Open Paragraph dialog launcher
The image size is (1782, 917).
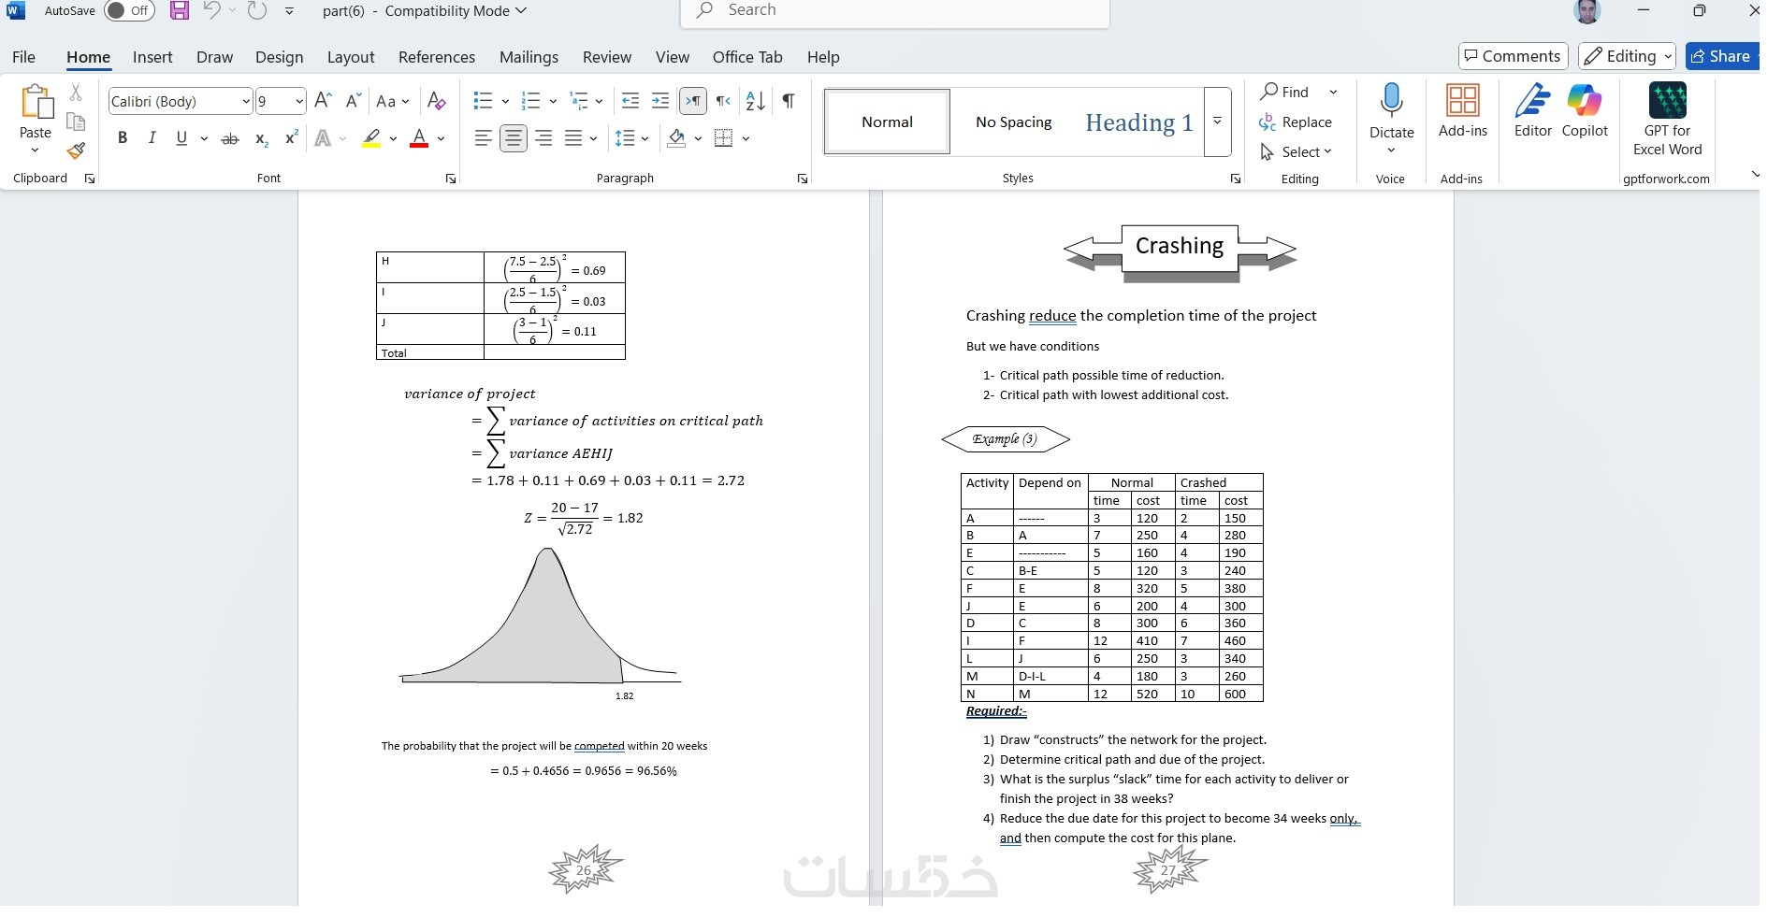pos(803,179)
